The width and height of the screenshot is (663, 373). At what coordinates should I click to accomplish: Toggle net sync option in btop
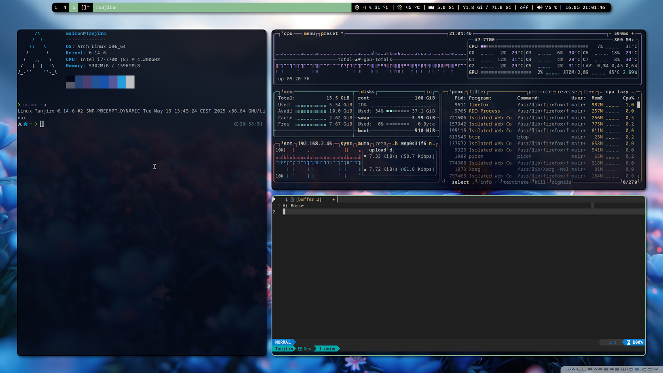click(346, 144)
